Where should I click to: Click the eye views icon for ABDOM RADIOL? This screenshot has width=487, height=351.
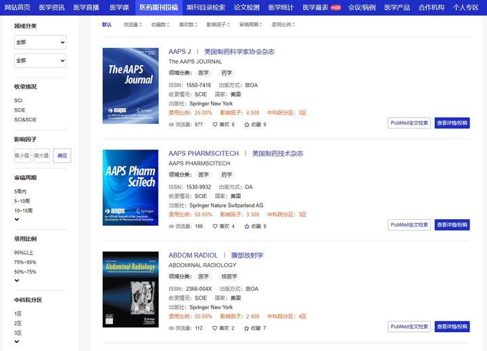[x=171, y=328]
